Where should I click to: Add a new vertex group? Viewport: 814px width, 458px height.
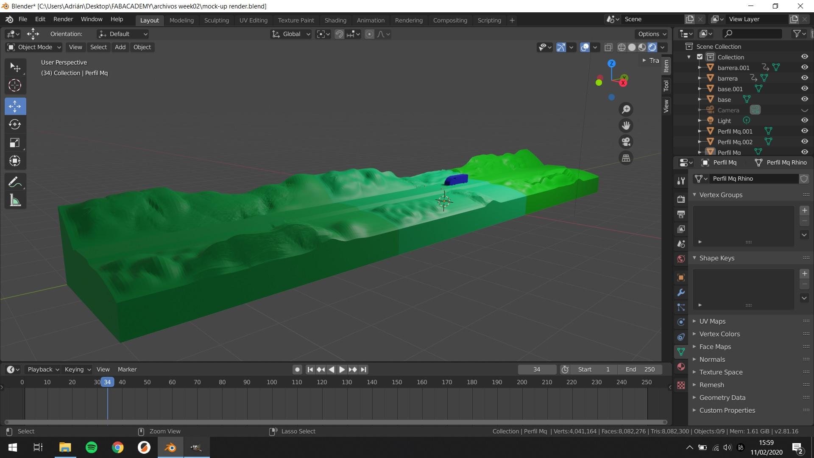click(x=804, y=211)
